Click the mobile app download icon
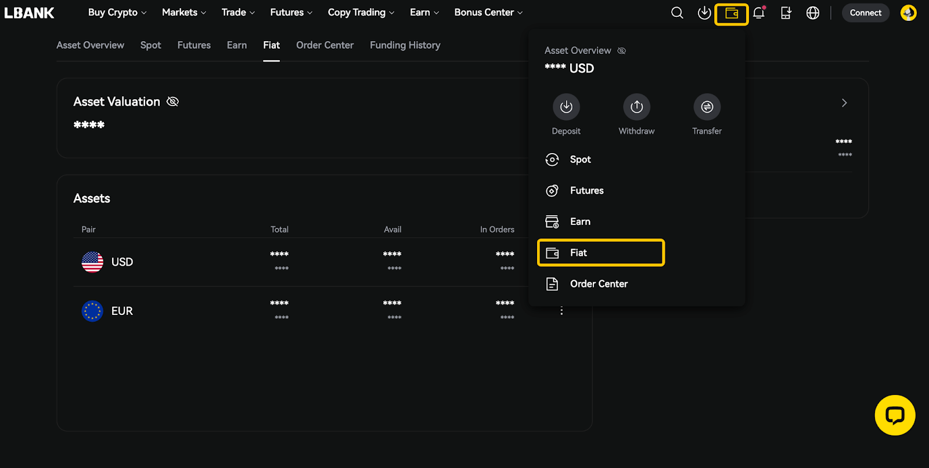 point(786,13)
